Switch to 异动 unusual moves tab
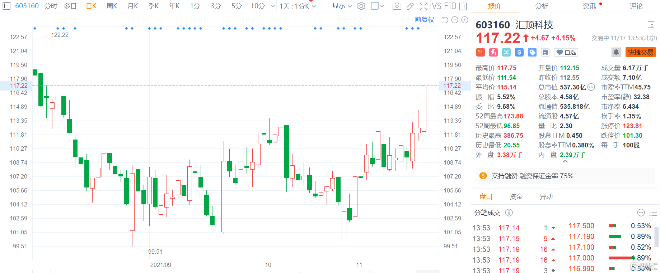The width and height of the screenshot is (660, 273). pyautogui.click(x=546, y=196)
